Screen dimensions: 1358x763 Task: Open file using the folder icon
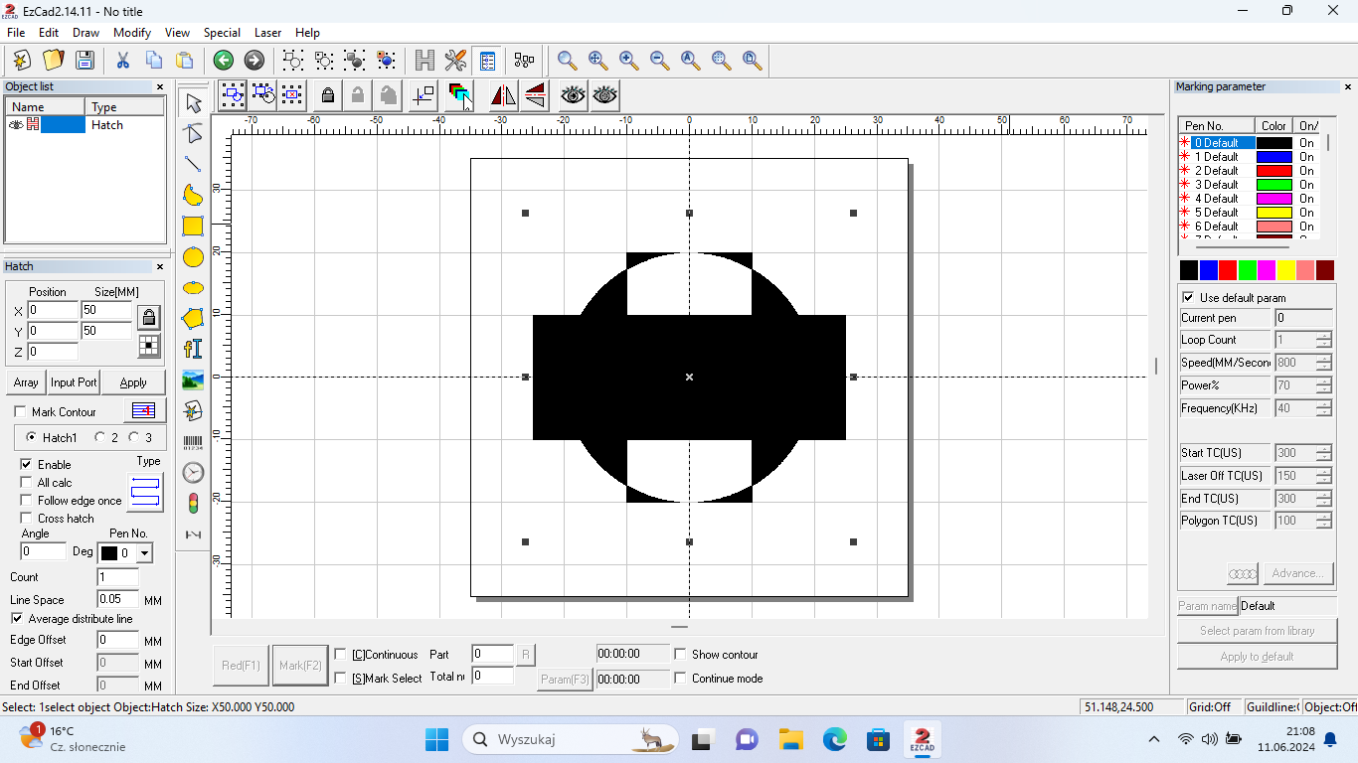(x=54, y=60)
